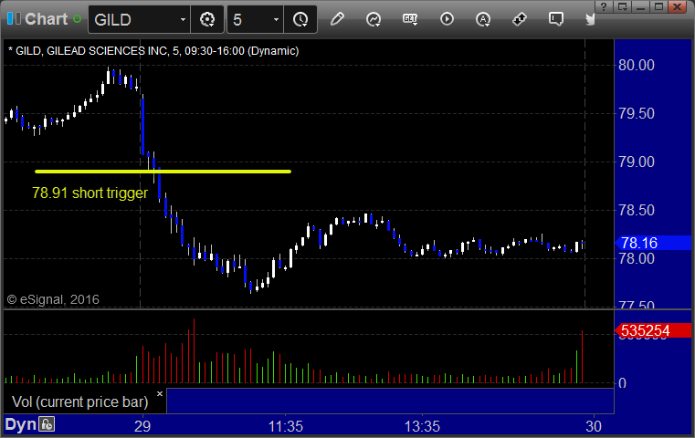
Task: Click the Chart title label
Action: click(x=46, y=19)
